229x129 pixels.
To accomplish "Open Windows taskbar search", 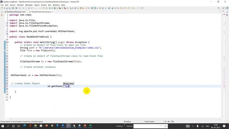I will pos(8,126).
